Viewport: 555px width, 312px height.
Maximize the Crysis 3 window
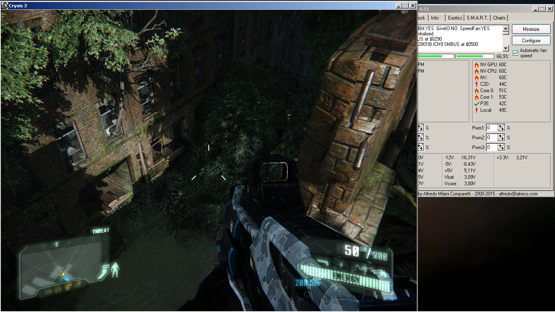click(x=405, y=6)
